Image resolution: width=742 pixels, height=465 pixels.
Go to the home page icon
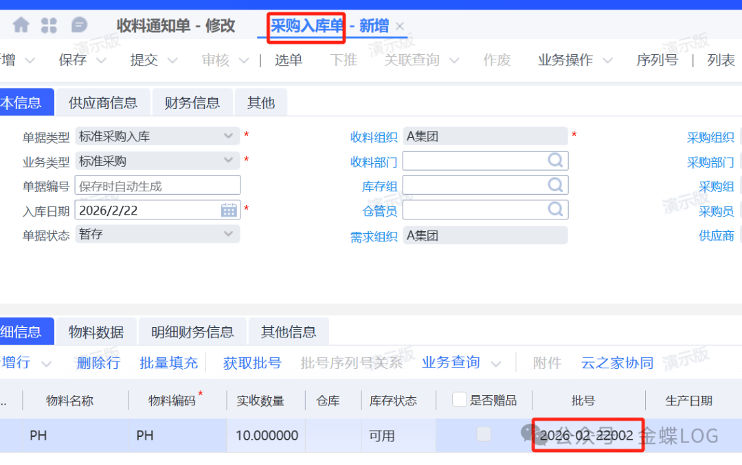pos(21,25)
